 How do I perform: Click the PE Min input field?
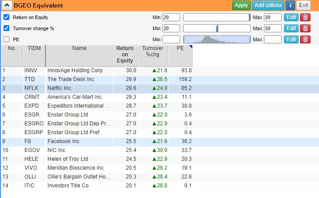171,39
